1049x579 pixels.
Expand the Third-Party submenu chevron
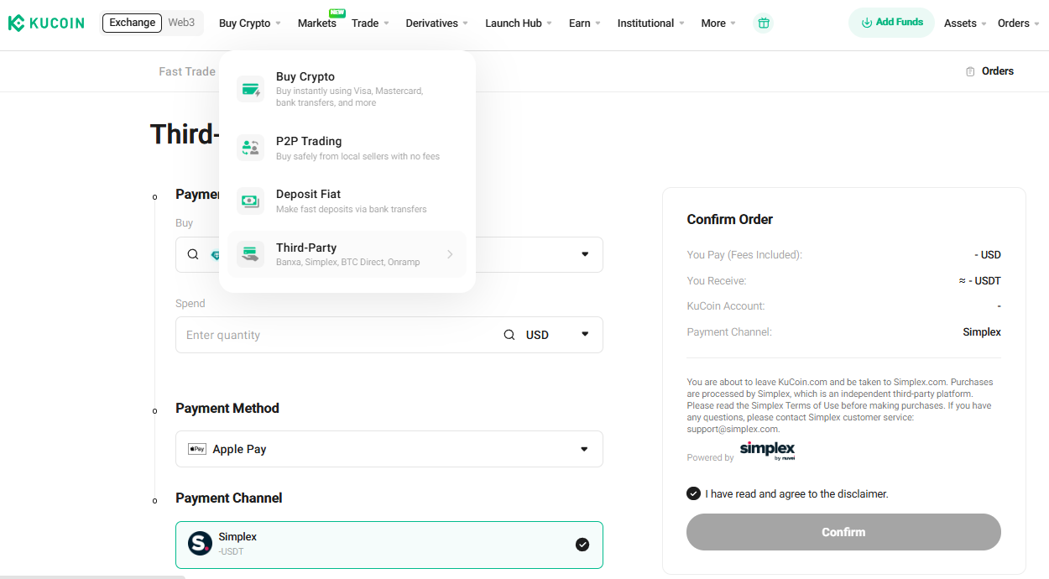pos(450,254)
